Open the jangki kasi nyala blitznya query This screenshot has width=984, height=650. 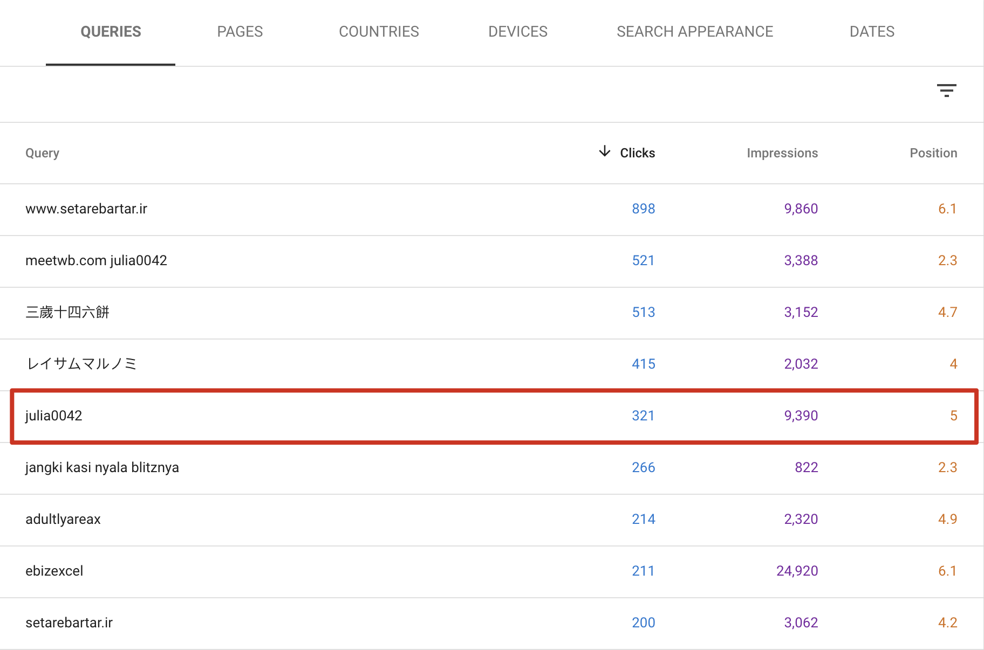coord(102,468)
